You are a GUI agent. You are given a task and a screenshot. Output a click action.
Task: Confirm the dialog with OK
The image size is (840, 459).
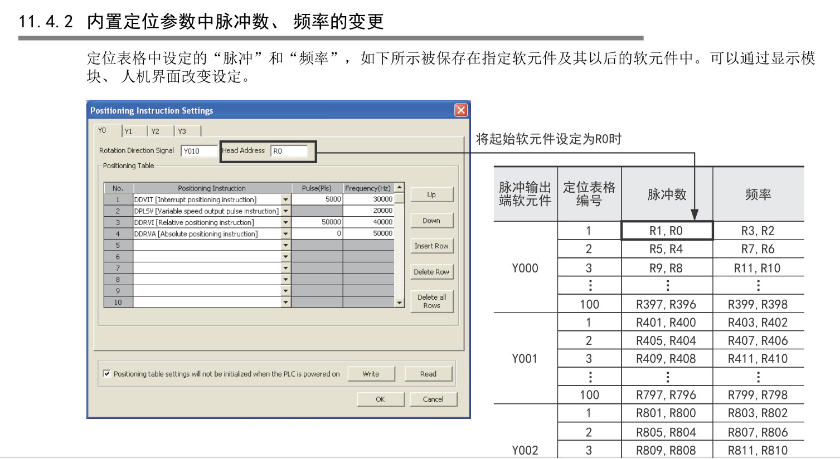(x=380, y=399)
